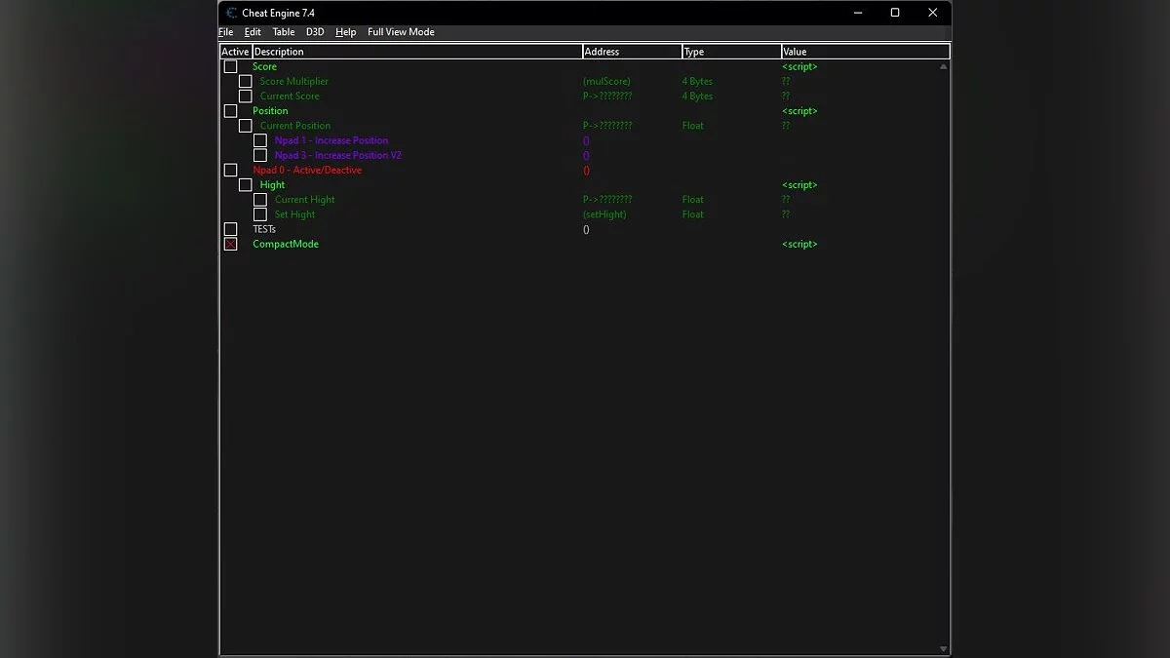This screenshot has height=658, width=1170.
Task: Open the File menu
Action: point(226,32)
